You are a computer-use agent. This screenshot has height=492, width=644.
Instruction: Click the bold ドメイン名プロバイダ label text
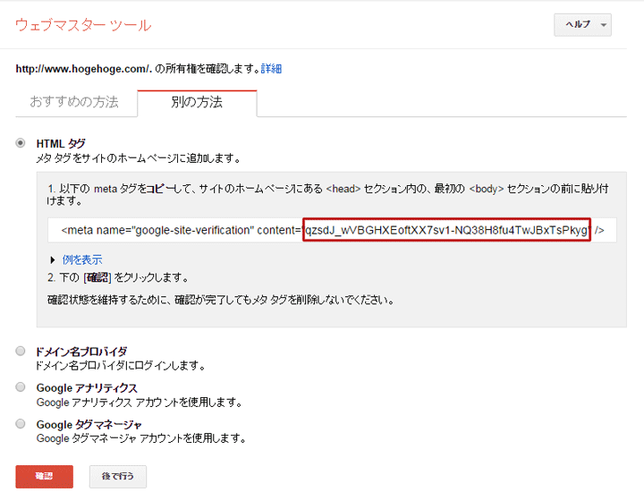point(81,352)
